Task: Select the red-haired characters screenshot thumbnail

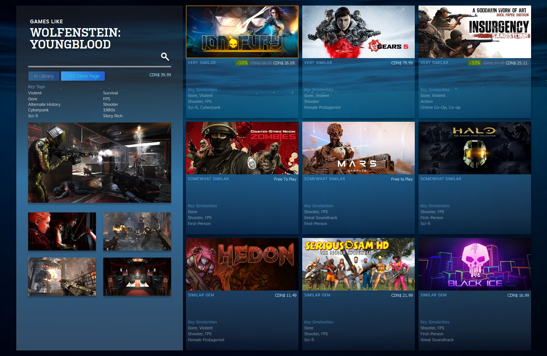Action: (x=62, y=231)
